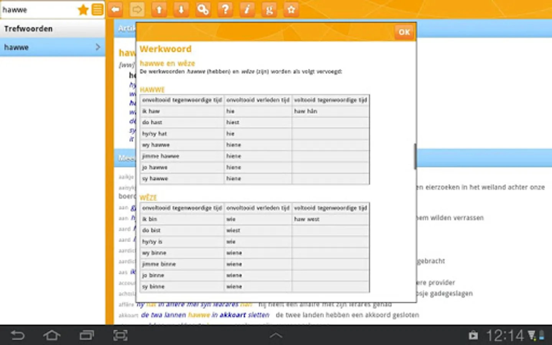
Task: Click the 'jo hawwe' cell
Action: point(182,168)
